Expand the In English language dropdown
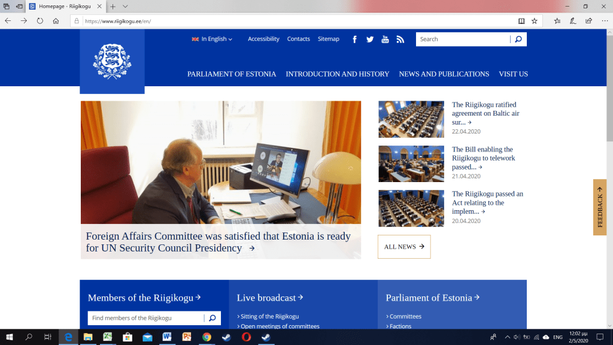 pyautogui.click(x=212, y=39)
